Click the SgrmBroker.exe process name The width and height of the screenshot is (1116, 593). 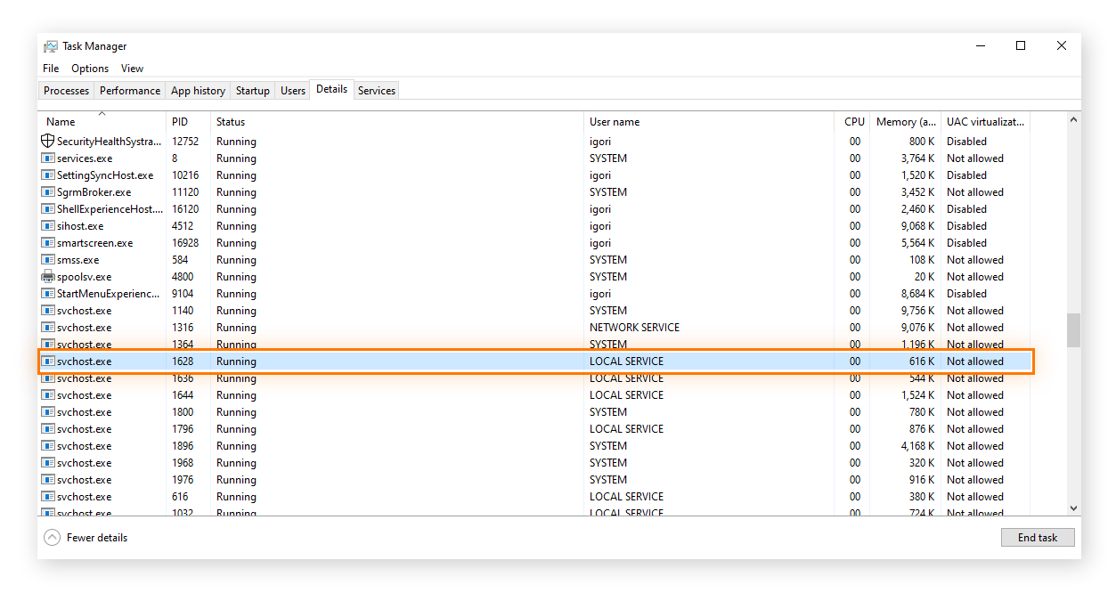pyautogui.click(x=94, y=192)
